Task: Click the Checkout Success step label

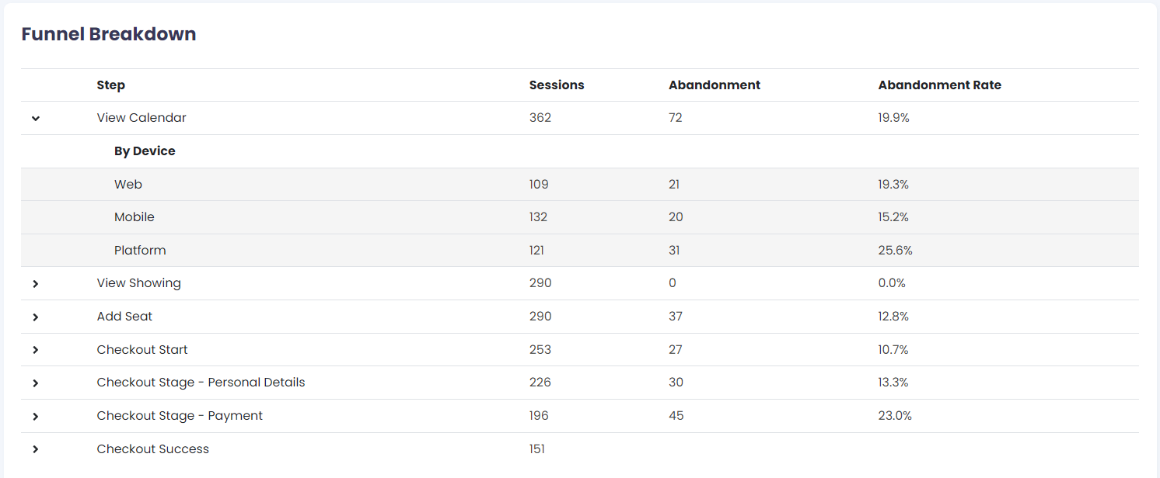Action: [x=152, y=449]
